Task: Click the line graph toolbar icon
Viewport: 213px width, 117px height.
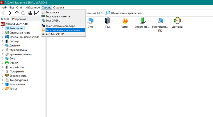Action: tap(36, 13)
